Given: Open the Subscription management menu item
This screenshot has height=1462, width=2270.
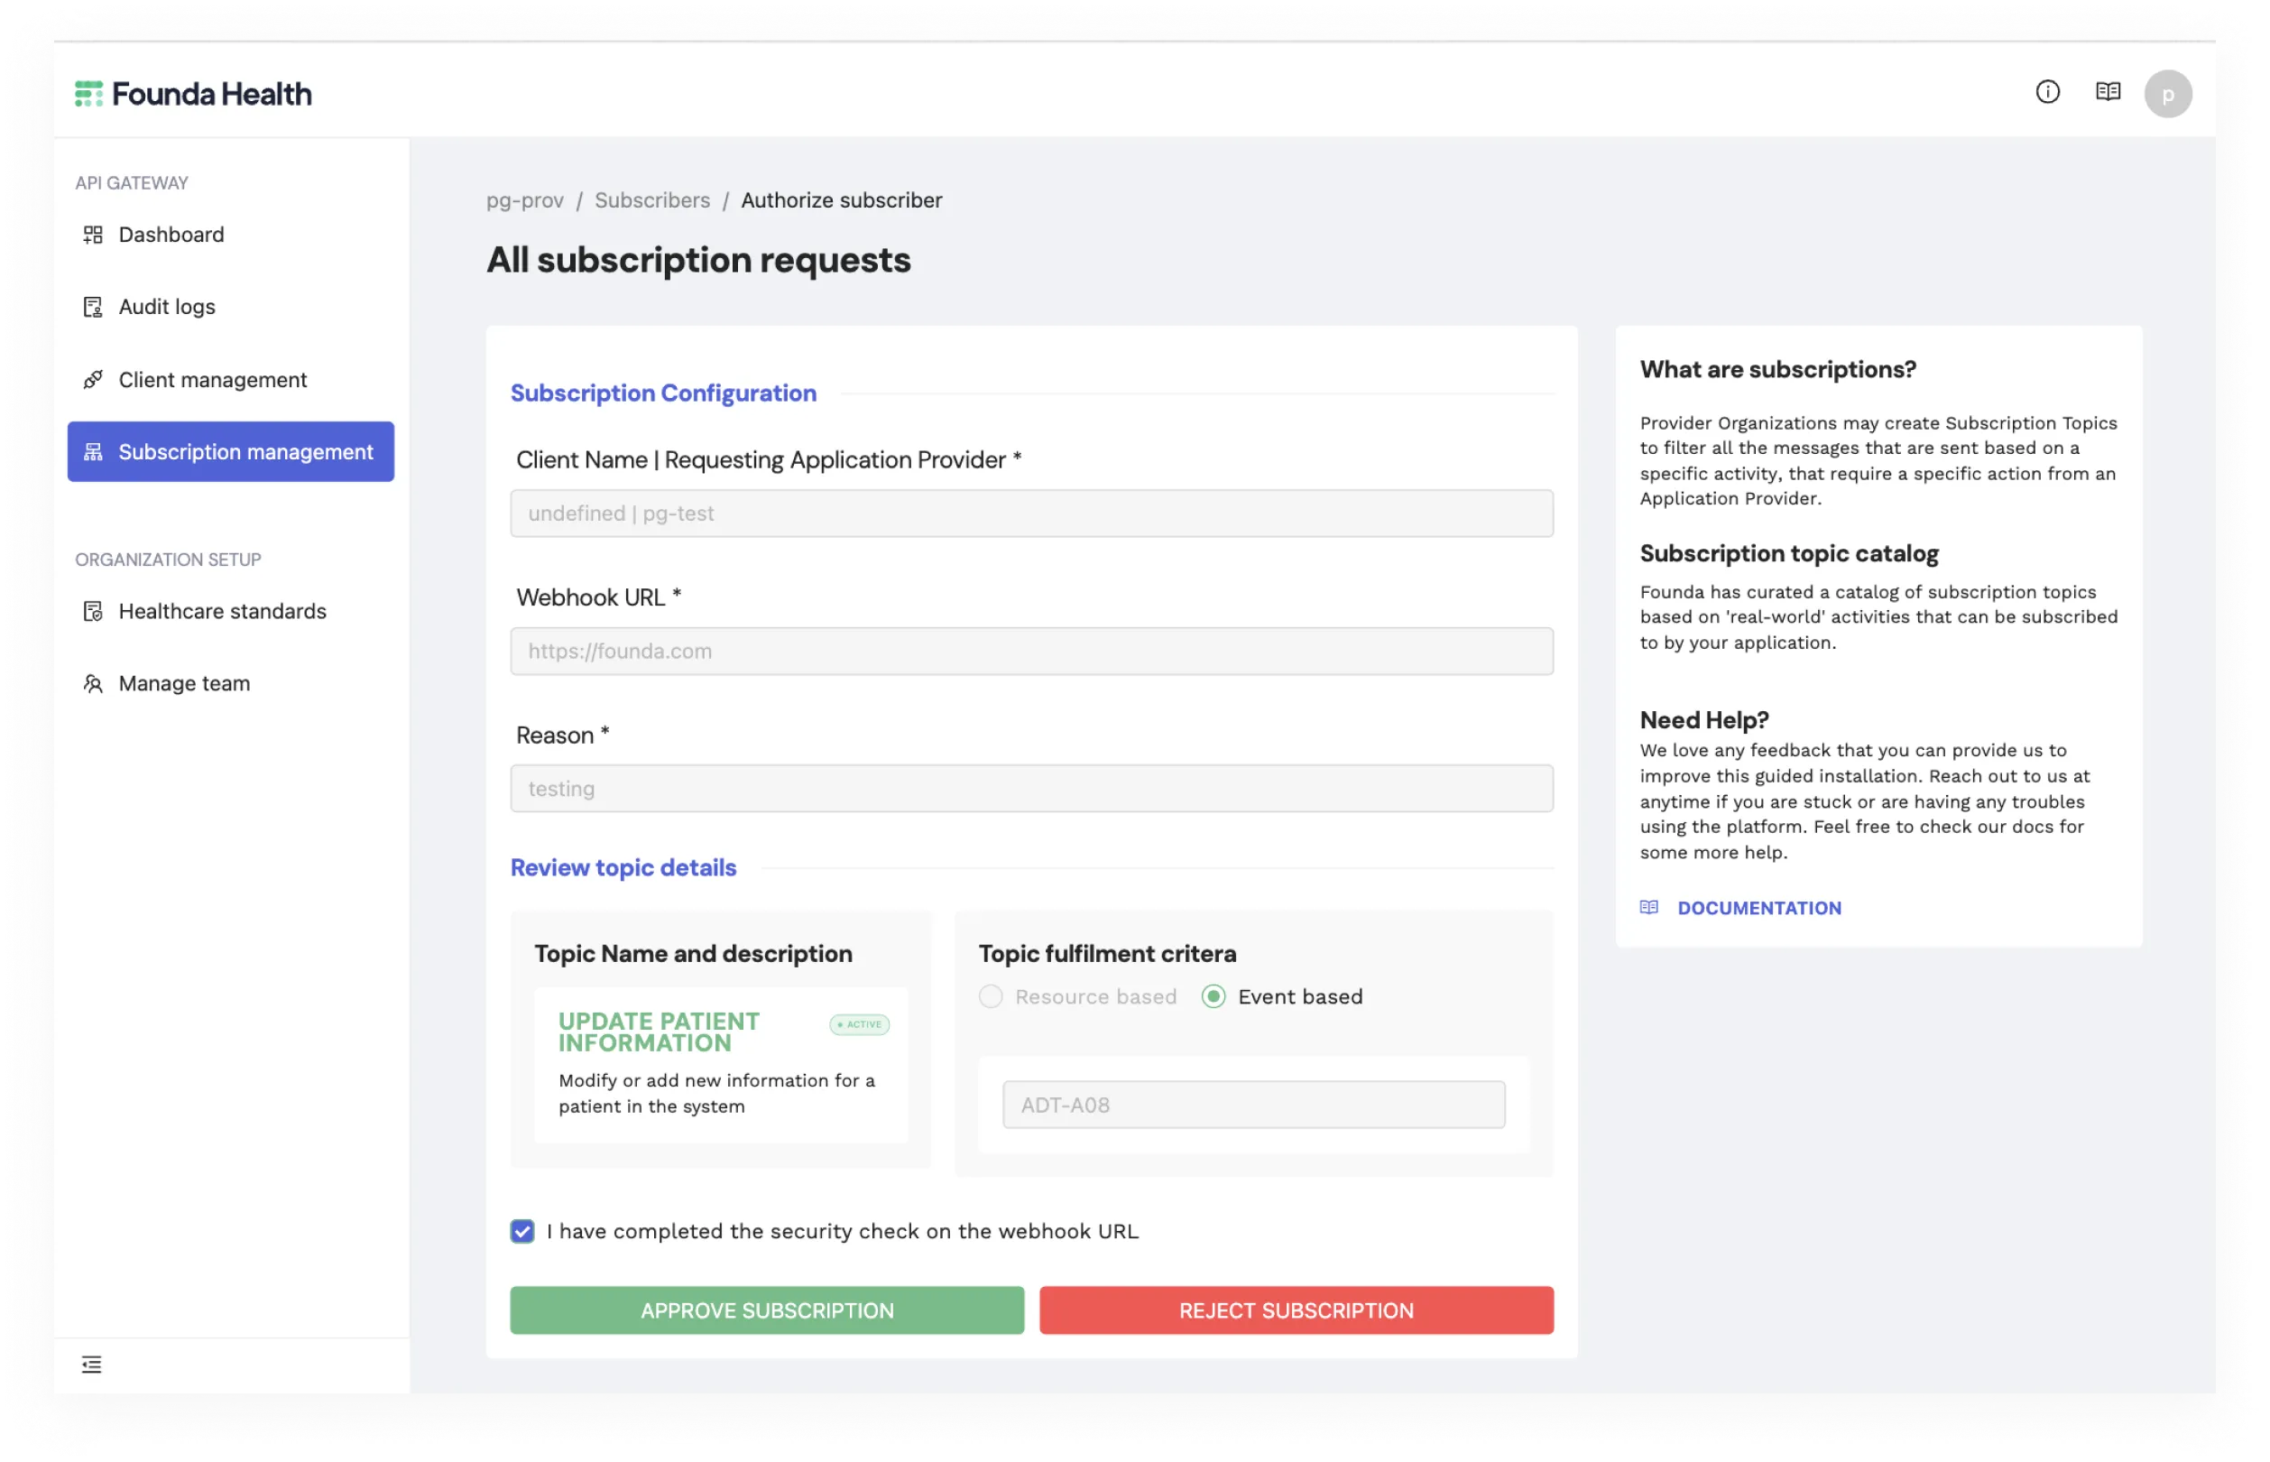Looking at the screenshot, I should click(x=231, y=452).
